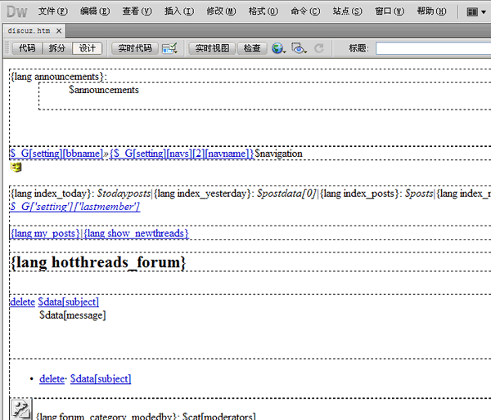Click the yellow script marker icon
Image resolution: width=491 pixels, height=420 pixels.
coord(16,168)
